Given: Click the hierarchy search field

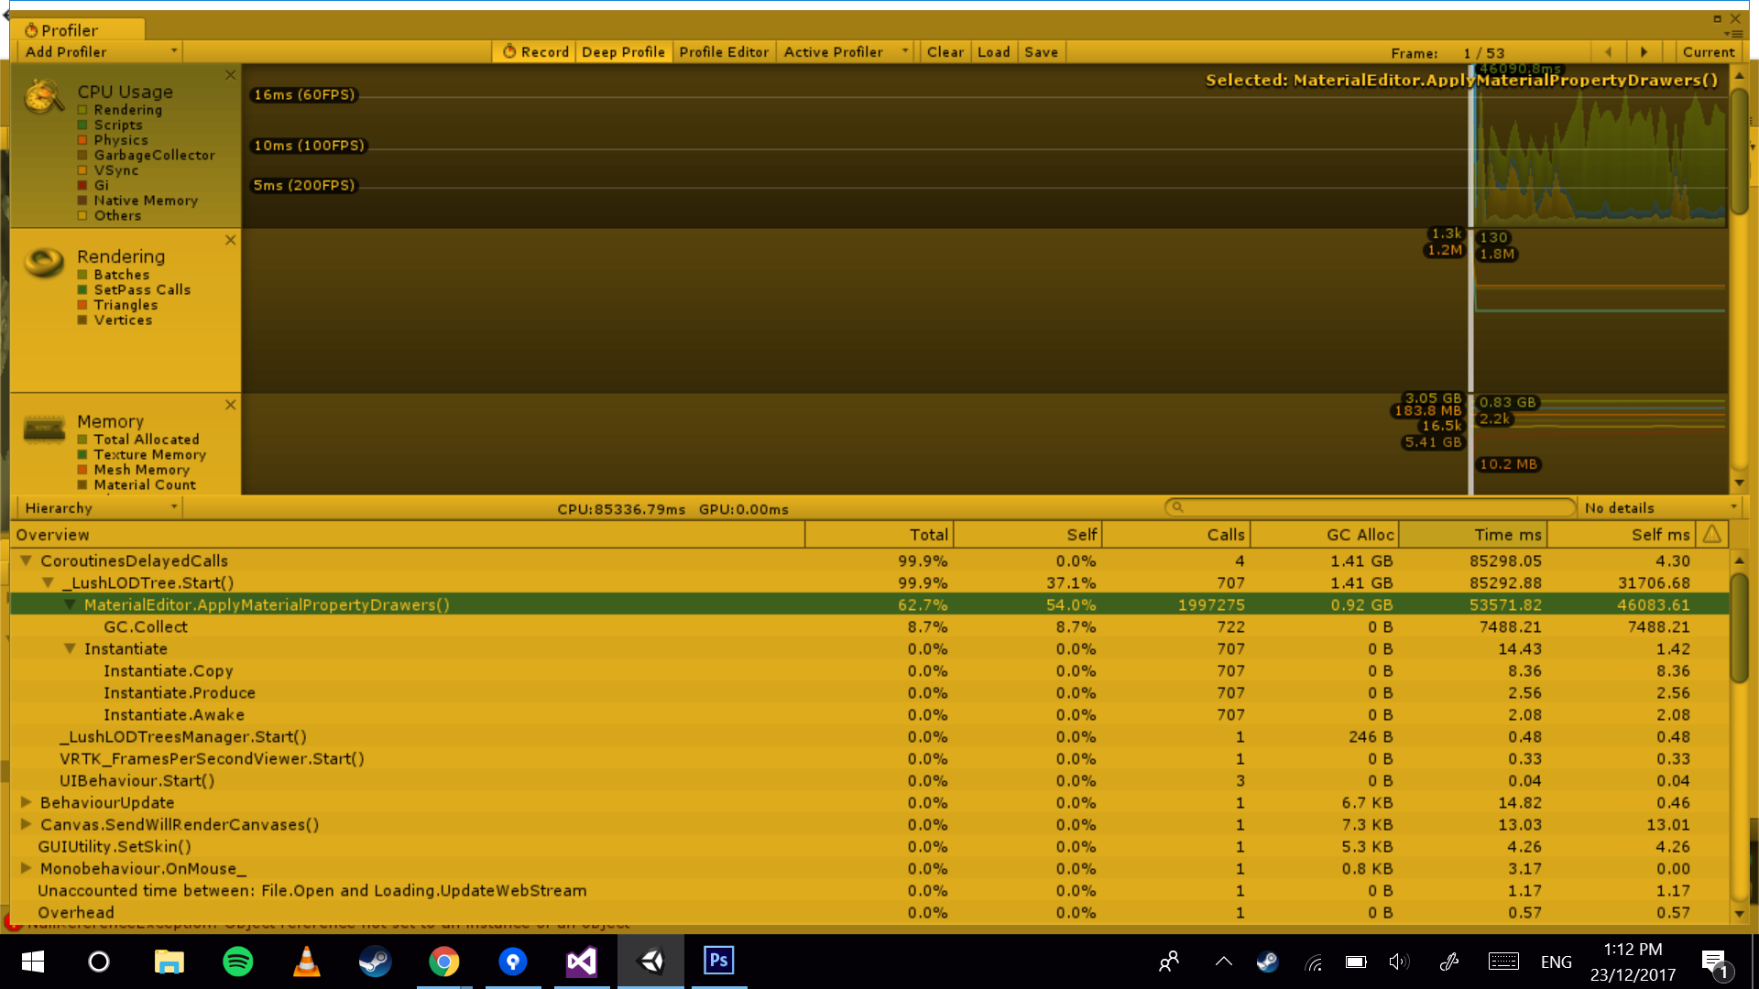Looking at the screenshot, I should (1371, 507).
